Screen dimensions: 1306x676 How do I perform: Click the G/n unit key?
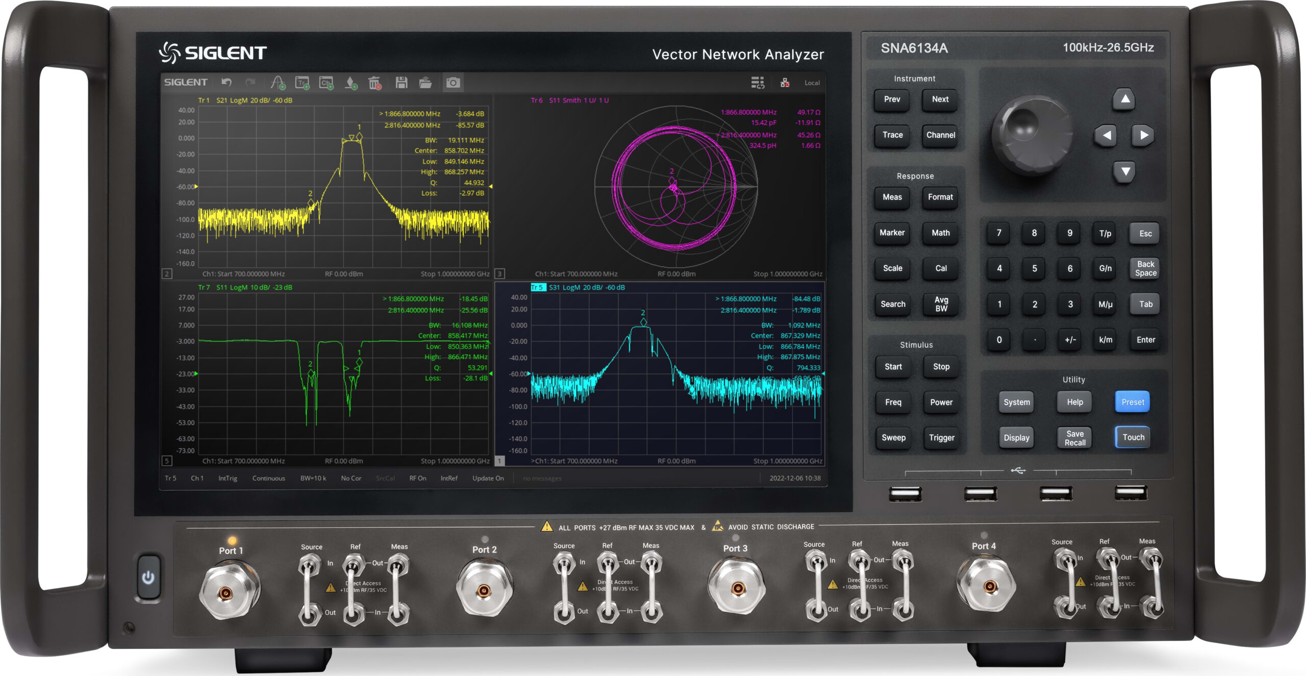coord(1105,268)
